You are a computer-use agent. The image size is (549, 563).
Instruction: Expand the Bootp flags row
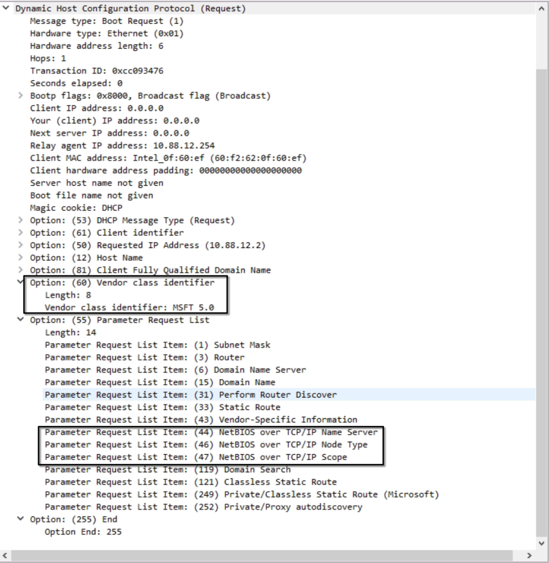pyautogui.click(x=21, y=95)
